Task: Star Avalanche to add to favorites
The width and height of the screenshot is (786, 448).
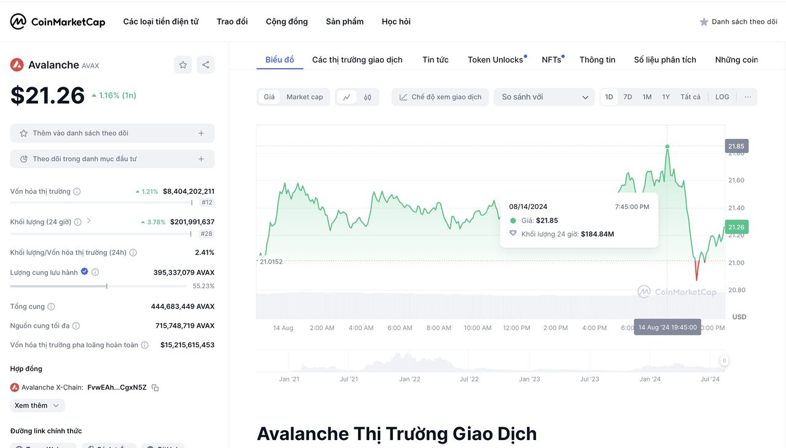Action: pyautogui.click(x=183, y=65)
